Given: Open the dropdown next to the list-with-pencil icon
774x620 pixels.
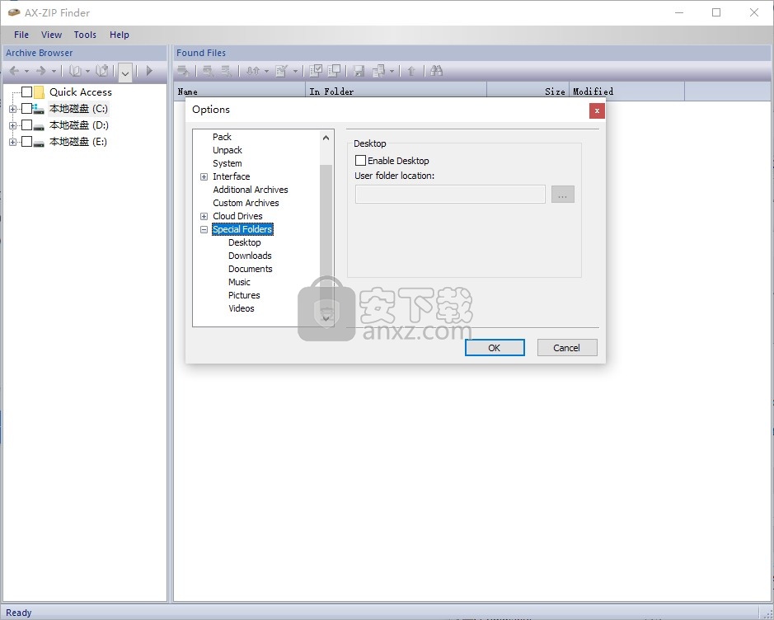Looking at the screenshot, I should point(295,72).
